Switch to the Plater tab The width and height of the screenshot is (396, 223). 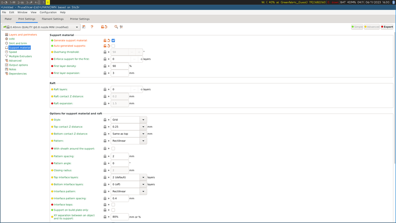8,19
